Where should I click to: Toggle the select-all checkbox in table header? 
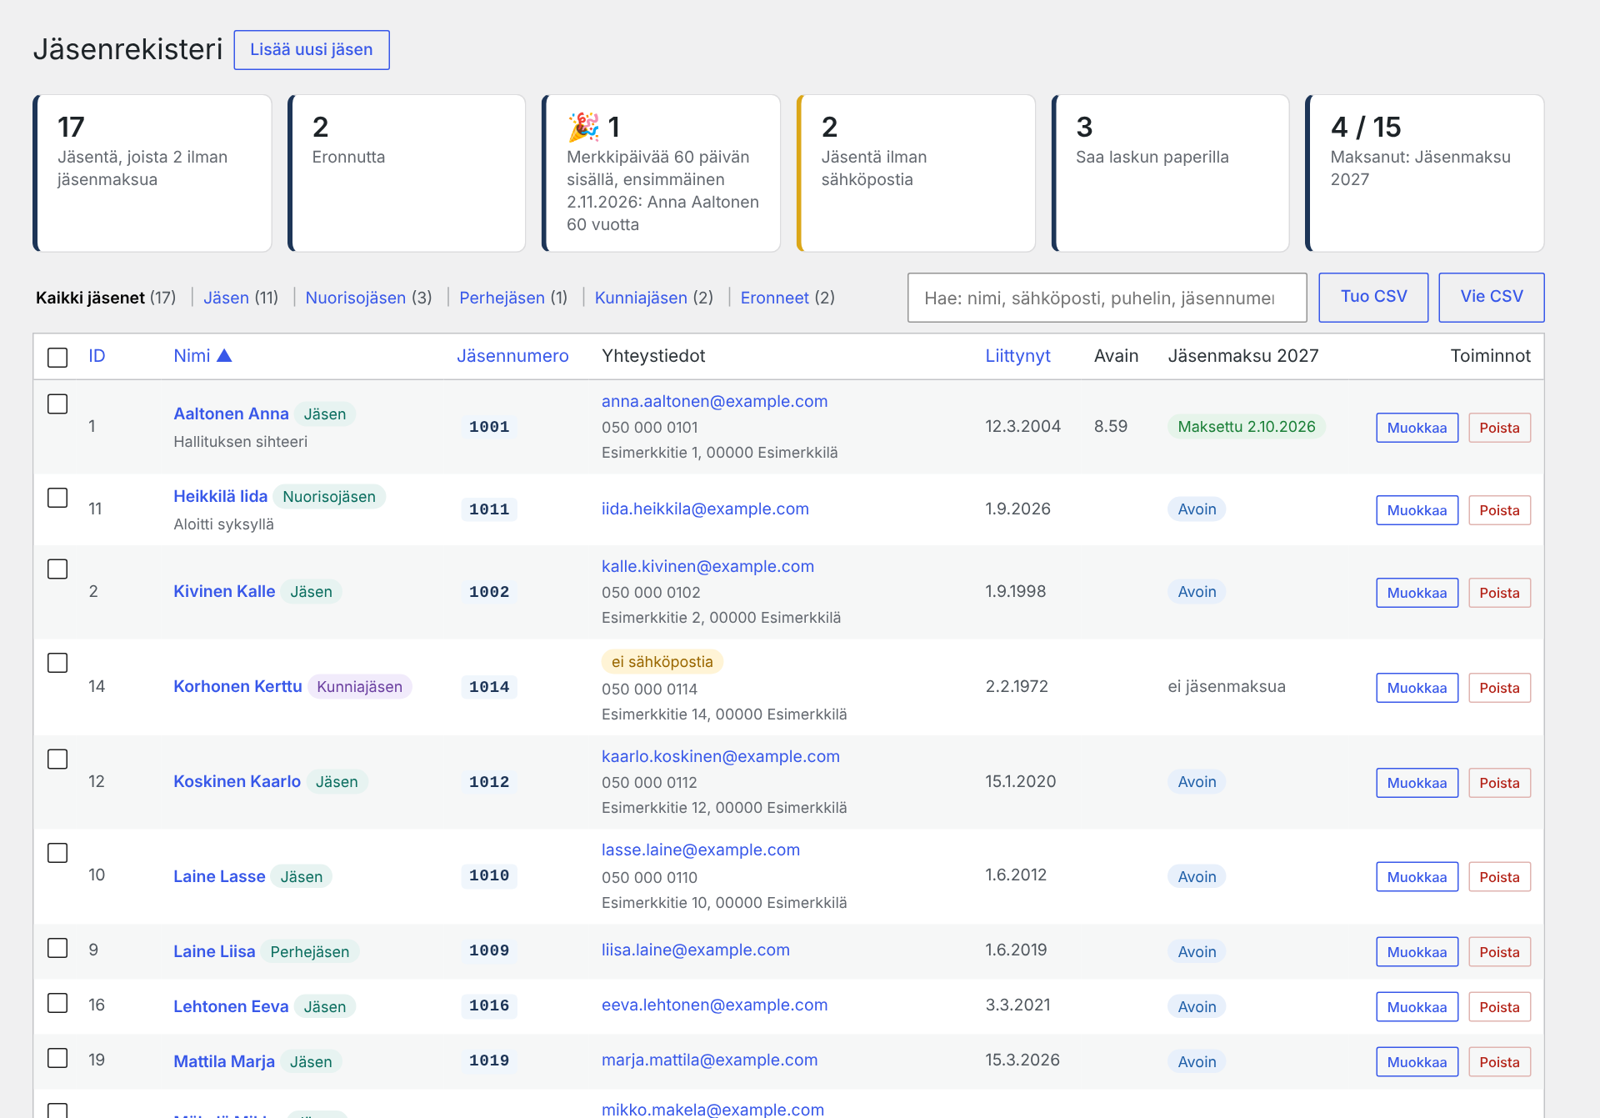pyautogui.click(x=57, y=358)
